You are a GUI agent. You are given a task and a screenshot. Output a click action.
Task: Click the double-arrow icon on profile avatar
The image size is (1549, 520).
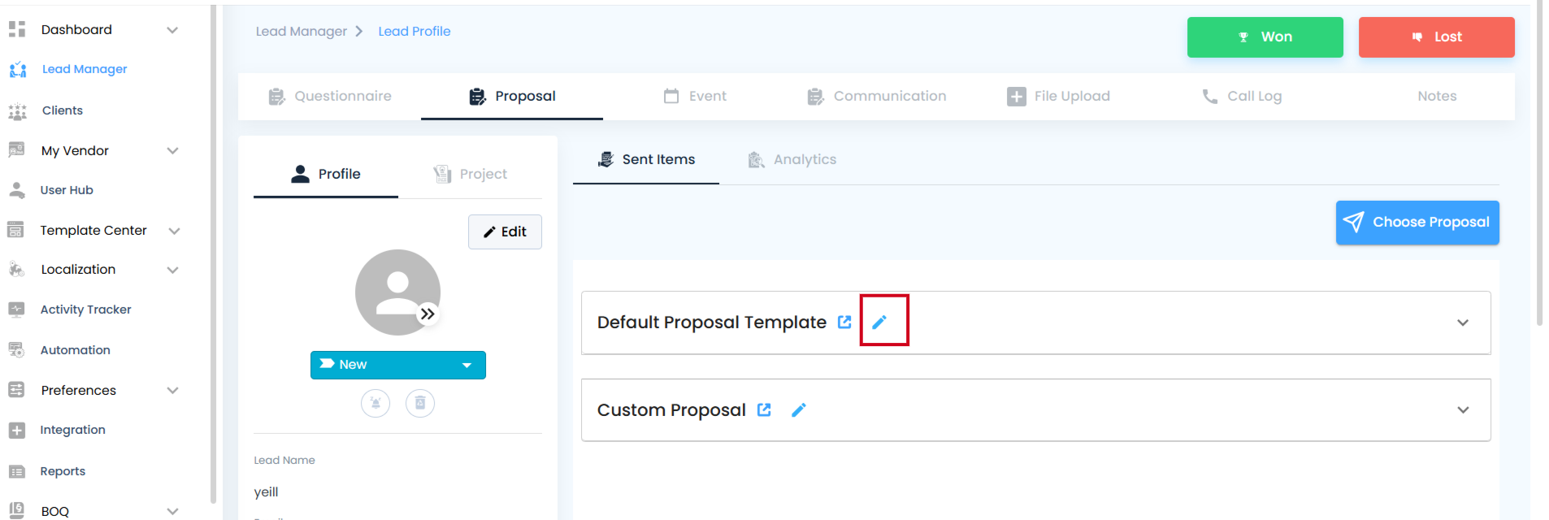(x=427, y=314)
